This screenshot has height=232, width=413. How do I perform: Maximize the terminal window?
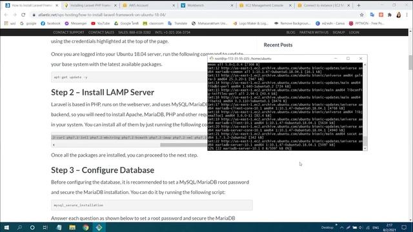point(348,59)
